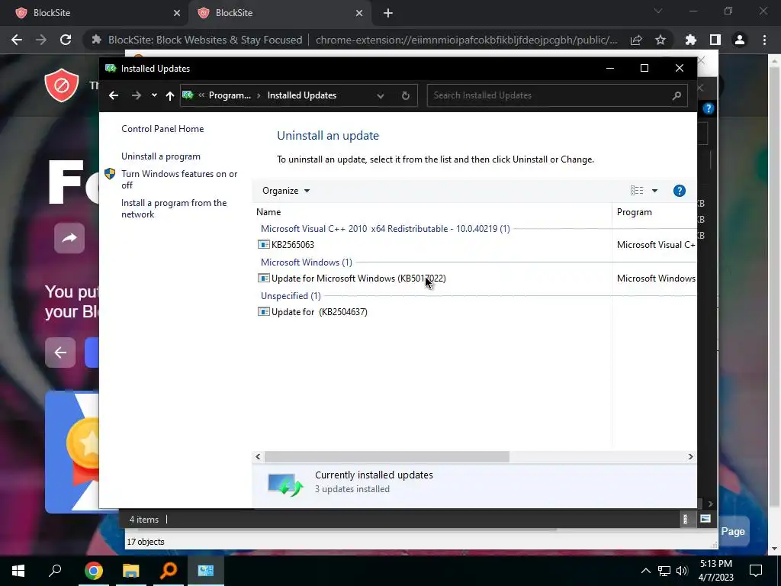Collapse the Microsoft Visual C++ 2010 group
781x586 pixels.
pyautogui.click(x=385, y=229)
